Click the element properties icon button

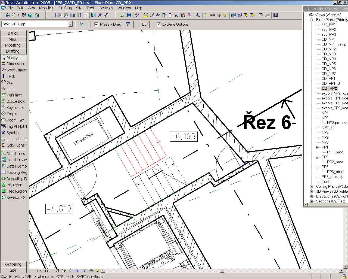point(81,24)
